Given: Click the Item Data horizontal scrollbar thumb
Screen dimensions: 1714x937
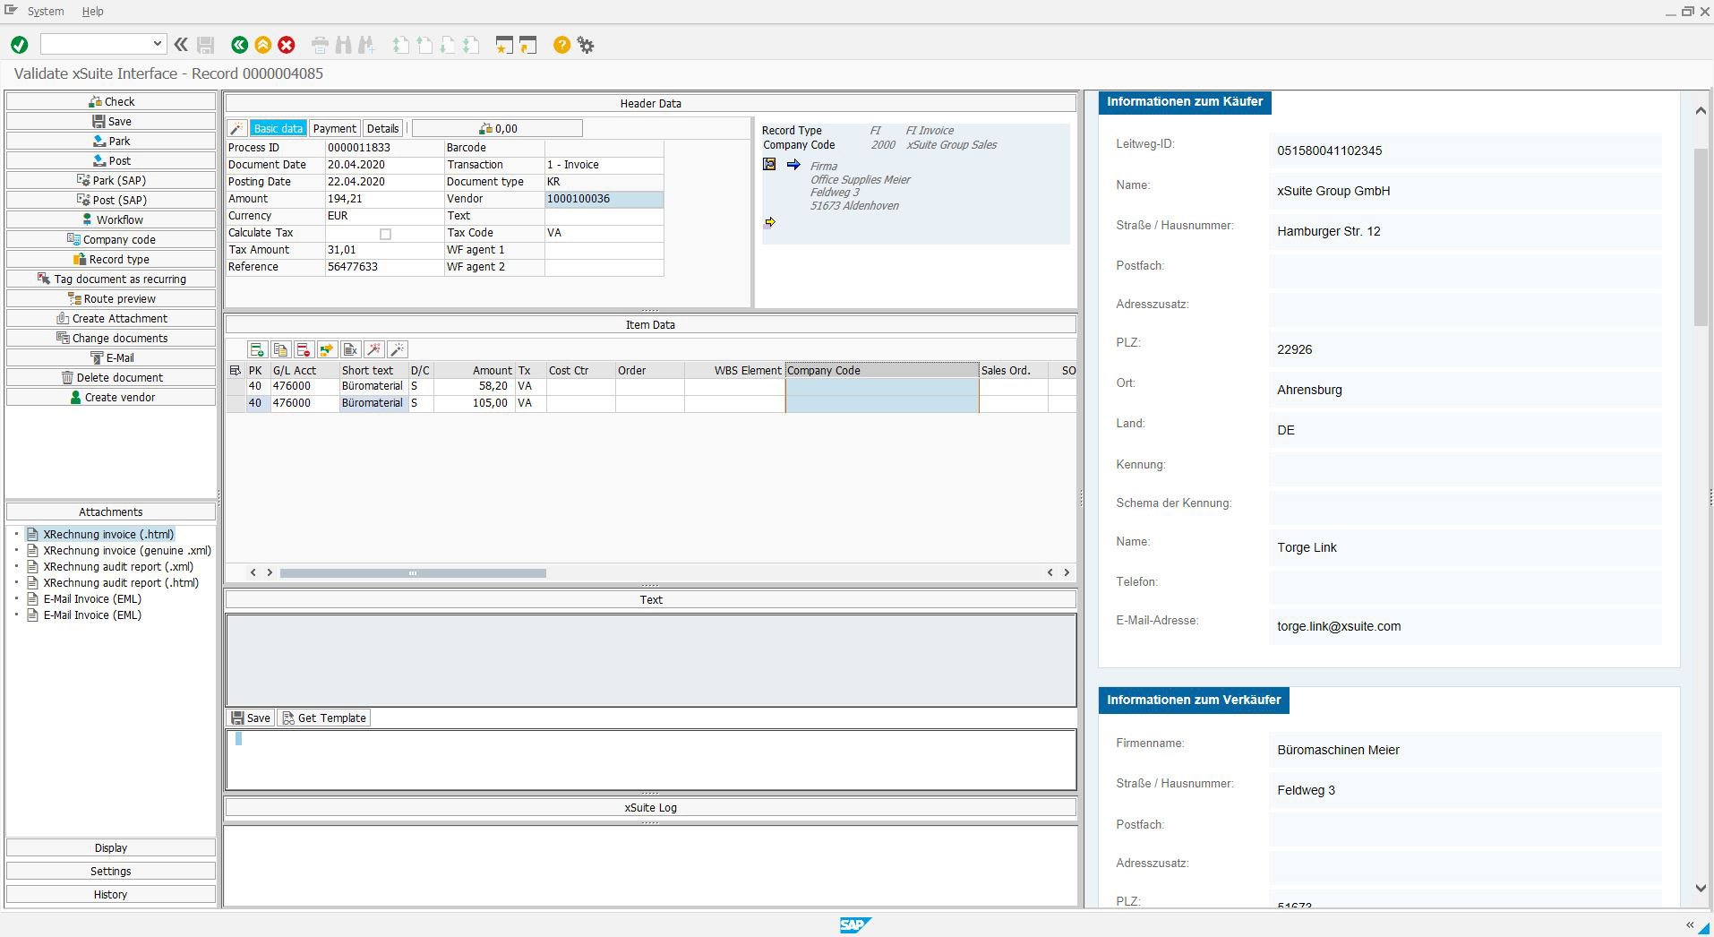Looking at the screenshot, I should click(413, 572).
